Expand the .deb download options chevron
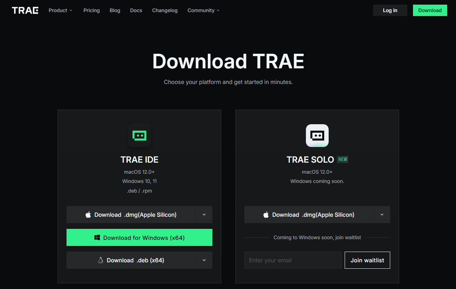 pyautogui.click(x=204, y=260)
